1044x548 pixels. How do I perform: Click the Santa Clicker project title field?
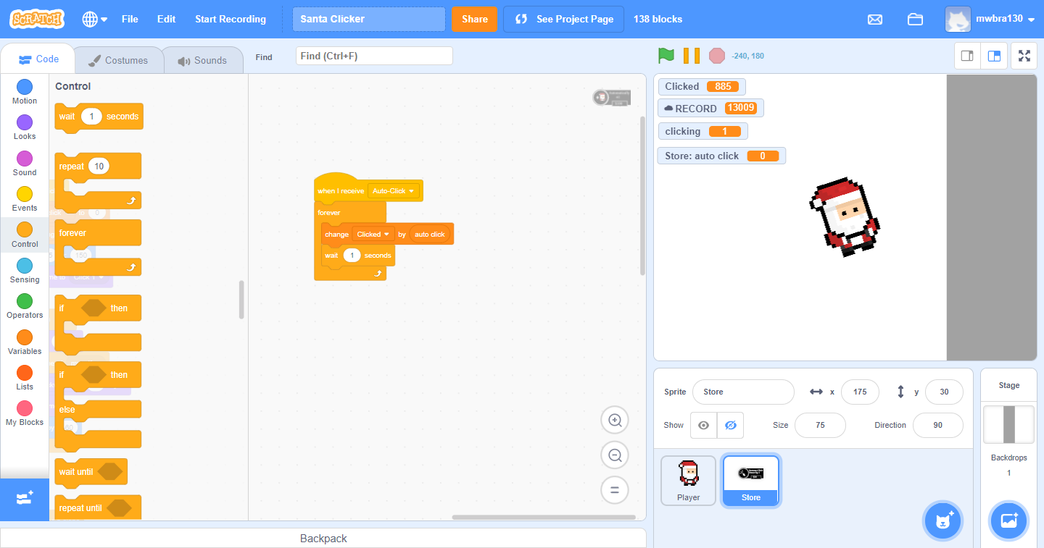coord(369,19)
